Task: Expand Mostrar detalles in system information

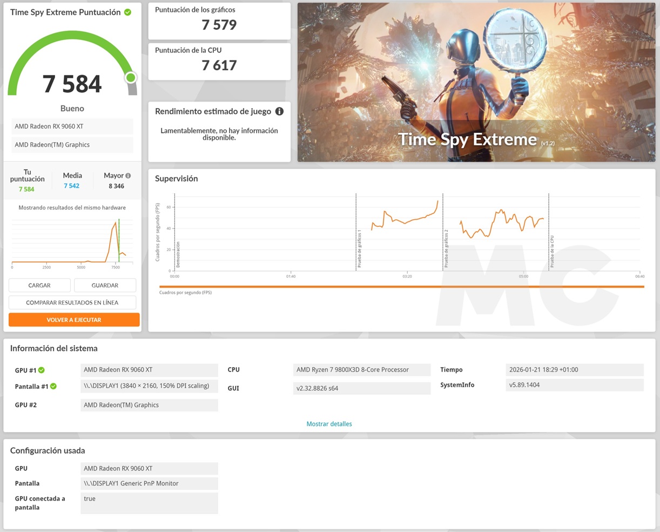Action: (329, 424)
